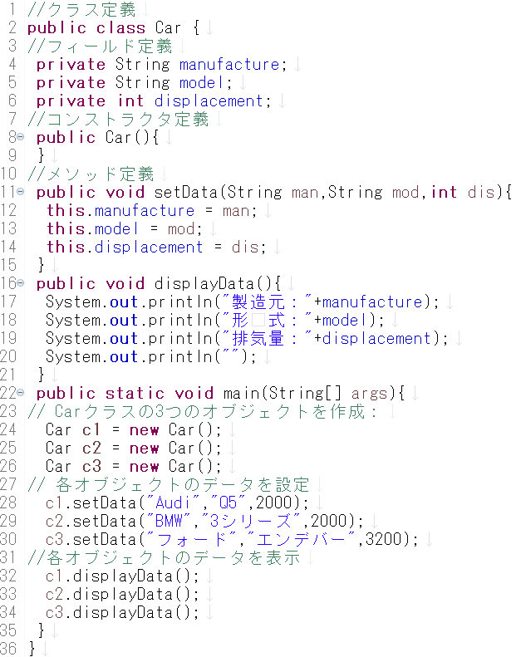Collapse the setData method fold marker on line 11
Image resolution: width=516 pixels, height=657 pixels.
(x=20, y=192)
